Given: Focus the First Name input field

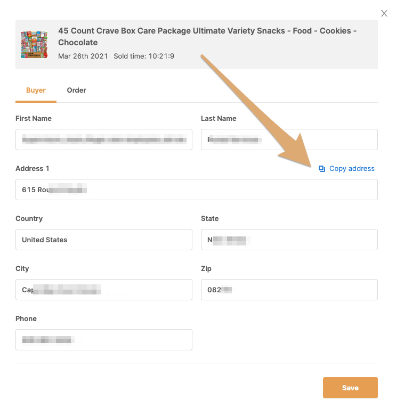Looking at the screenshot, I should (x=104, y=140).
